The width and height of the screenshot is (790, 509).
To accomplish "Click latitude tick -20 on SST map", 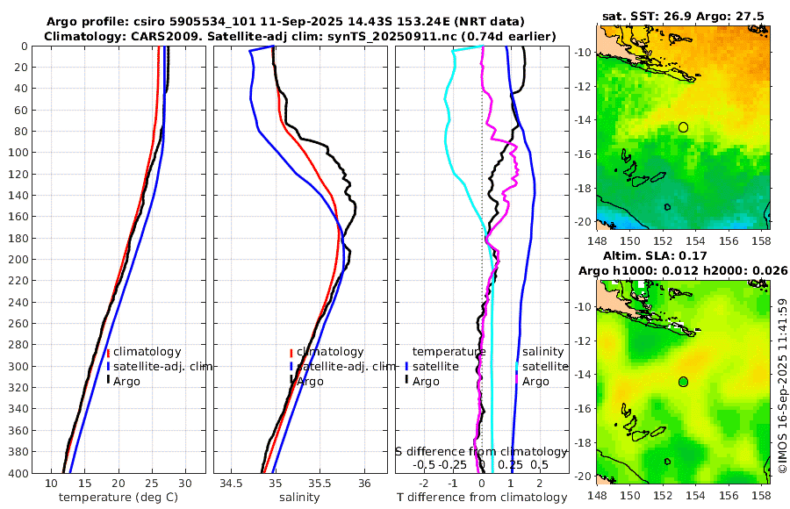I will 583,222.
